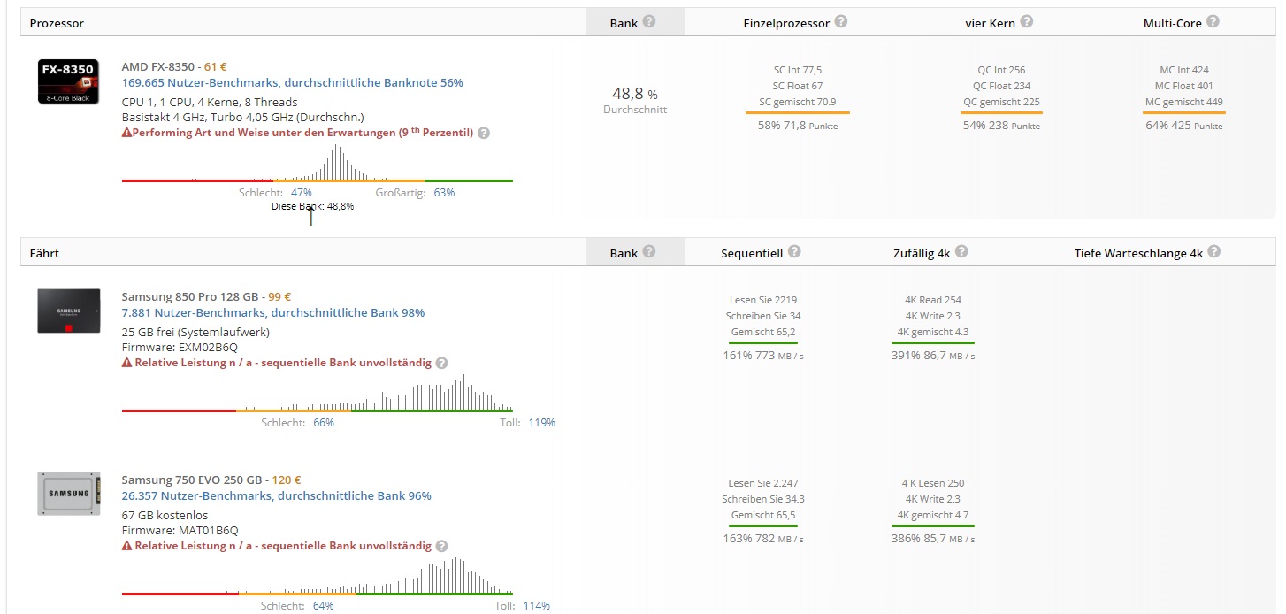Click help icon beside Tiefe Warteschlange 4k
Screen dimensions: 1286x614
click(x=1214, y=251)
